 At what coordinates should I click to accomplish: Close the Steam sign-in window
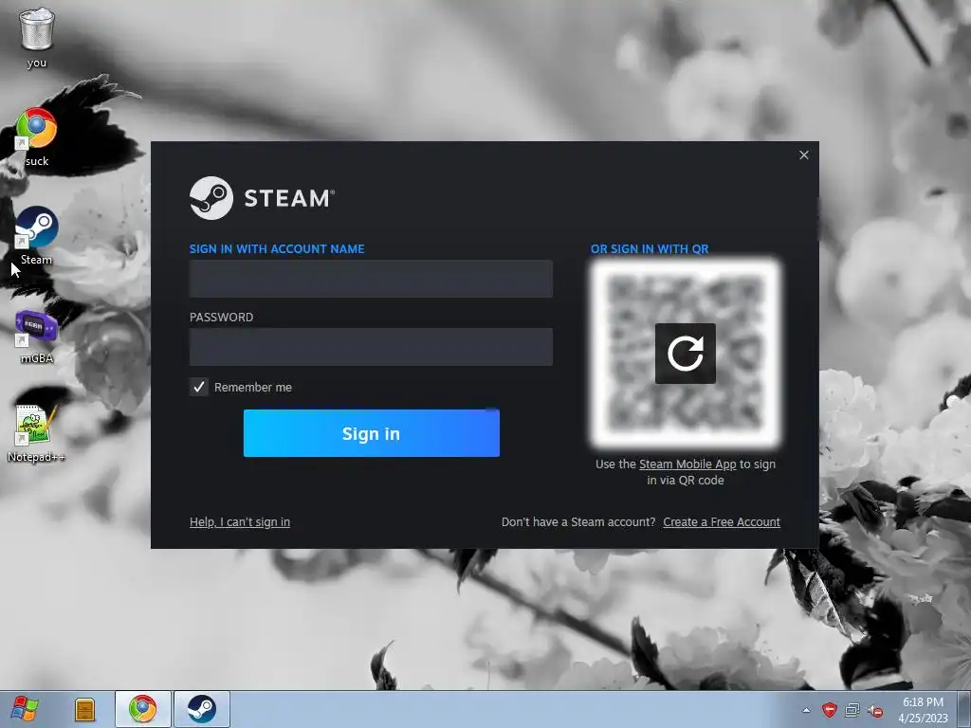coord(803,155)
